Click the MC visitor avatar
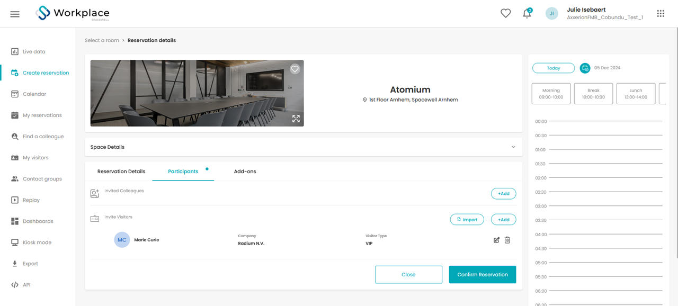This screenshot has height=306, width=678. 122,240
